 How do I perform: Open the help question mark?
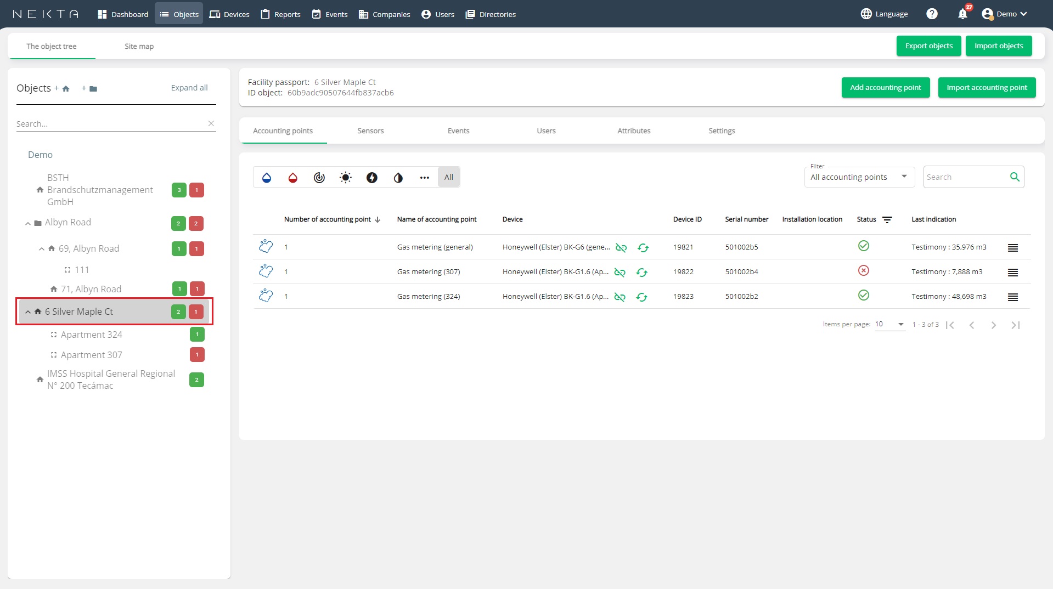(932, 14)
